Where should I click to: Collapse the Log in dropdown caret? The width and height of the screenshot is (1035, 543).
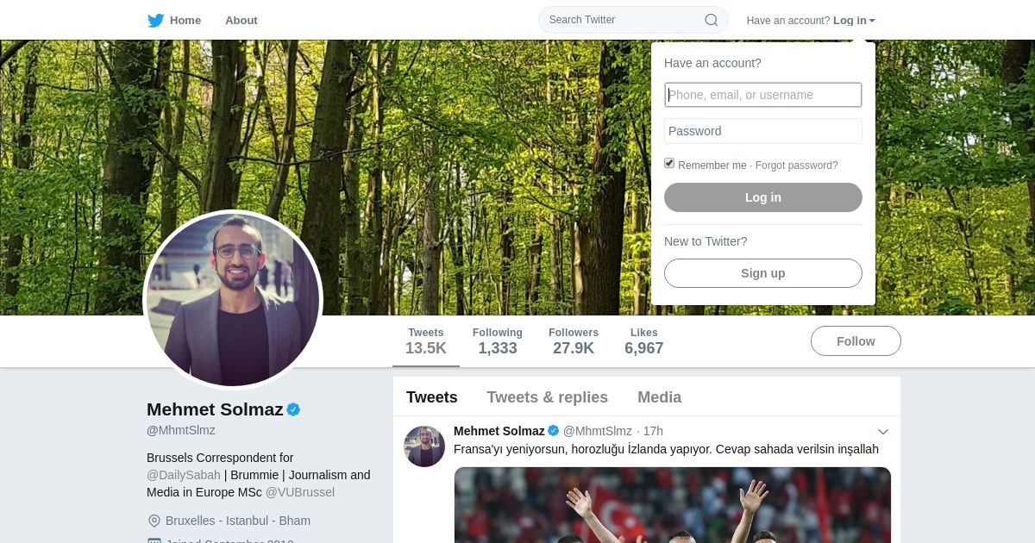tap(872, 21)
